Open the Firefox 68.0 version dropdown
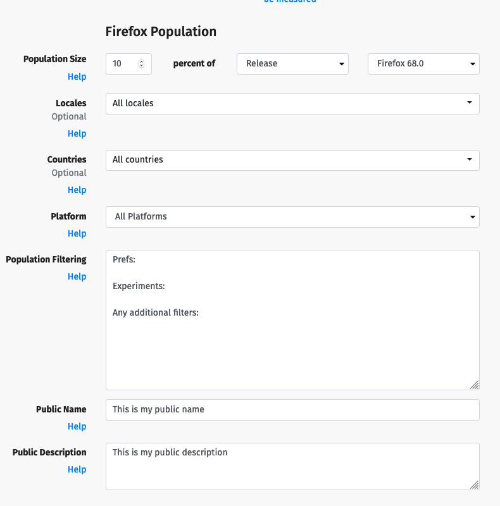 [x=423, y=64]
